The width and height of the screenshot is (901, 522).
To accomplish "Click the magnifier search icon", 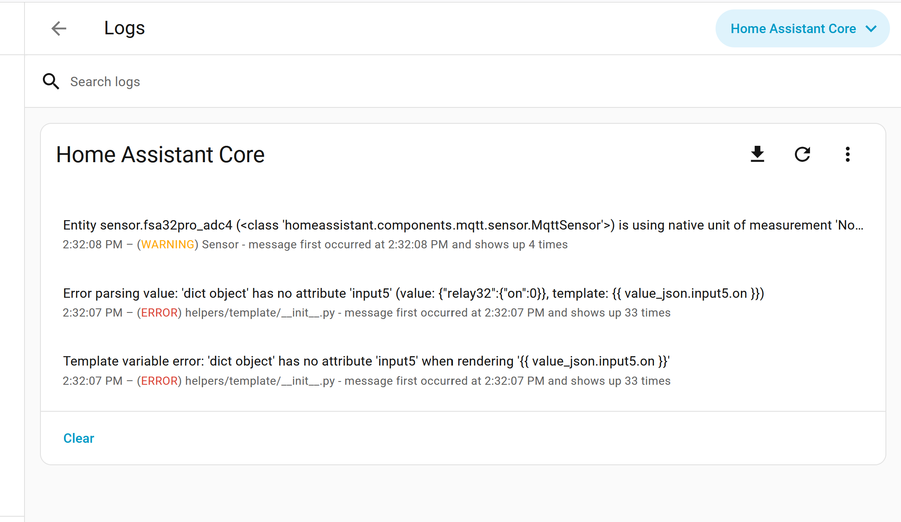I will [51, 81].
